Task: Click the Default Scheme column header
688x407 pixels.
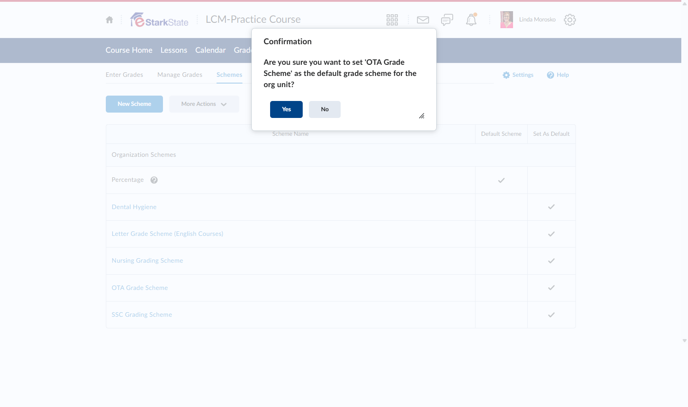Action: (501, 134)
